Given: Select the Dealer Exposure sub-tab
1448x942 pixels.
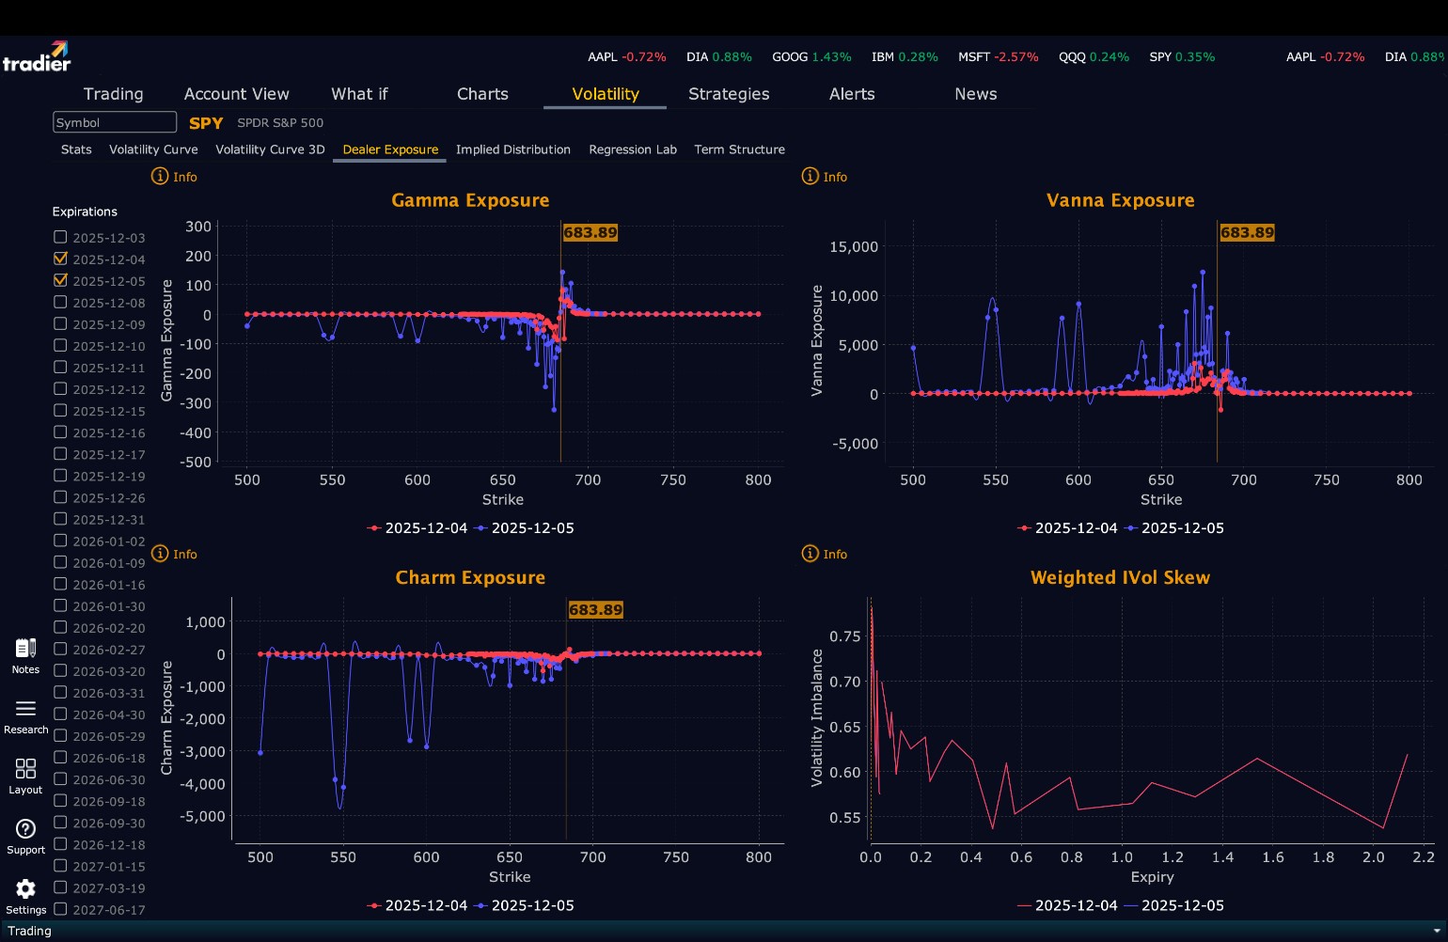Looking at the screenshot, I should tap(390, 149).
